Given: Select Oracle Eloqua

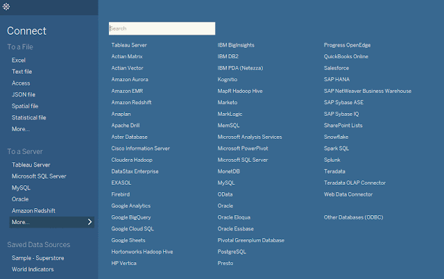Looking at the screenshot, I should (234, 217).
